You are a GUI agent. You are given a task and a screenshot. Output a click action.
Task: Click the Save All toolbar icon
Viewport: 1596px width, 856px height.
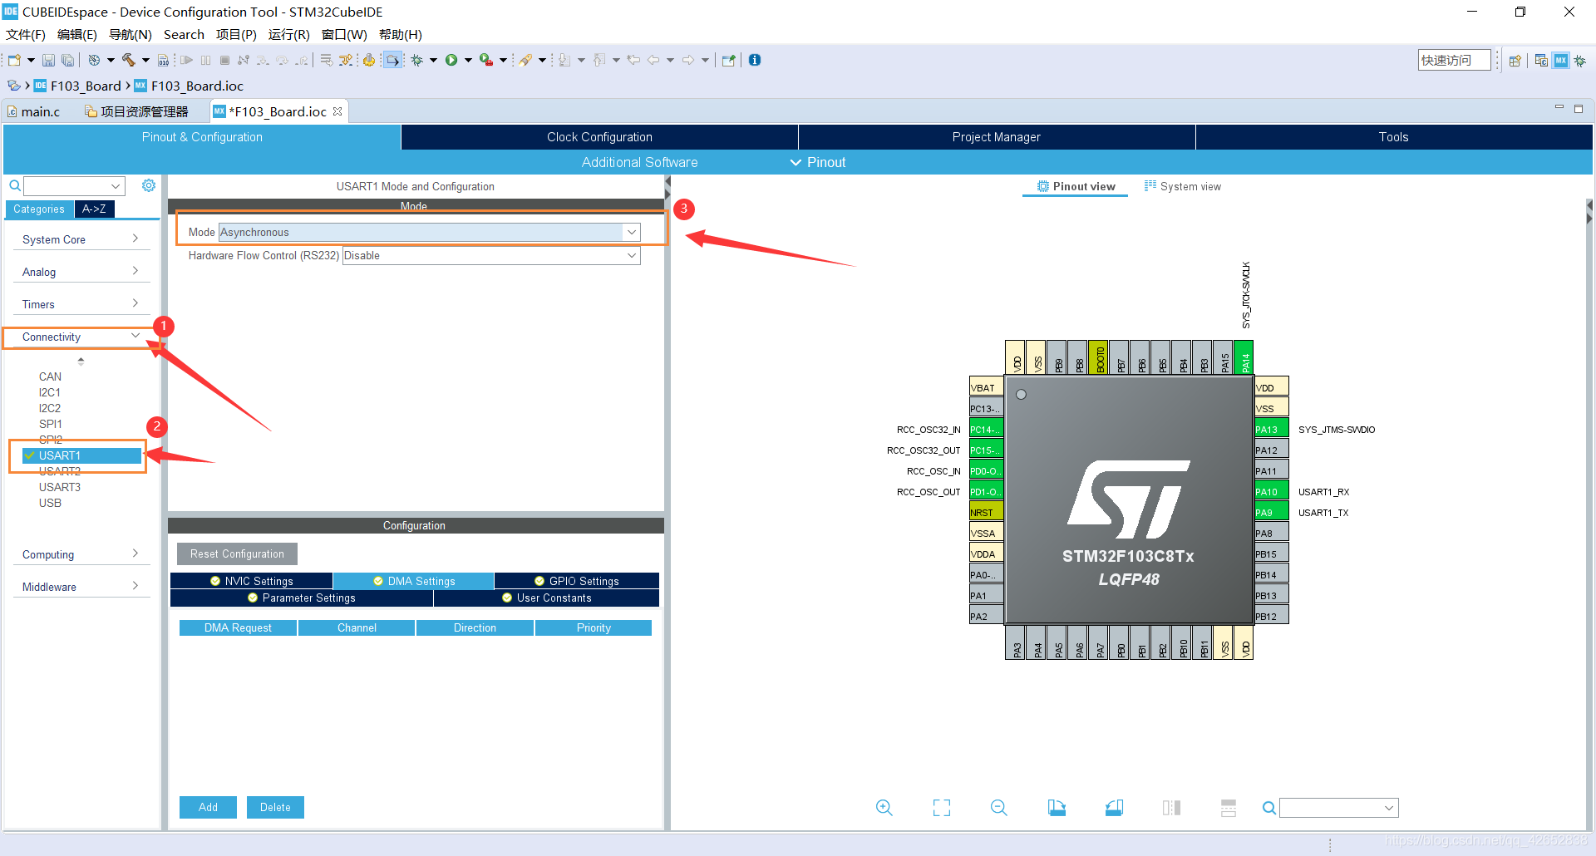[x=68, y=60]
